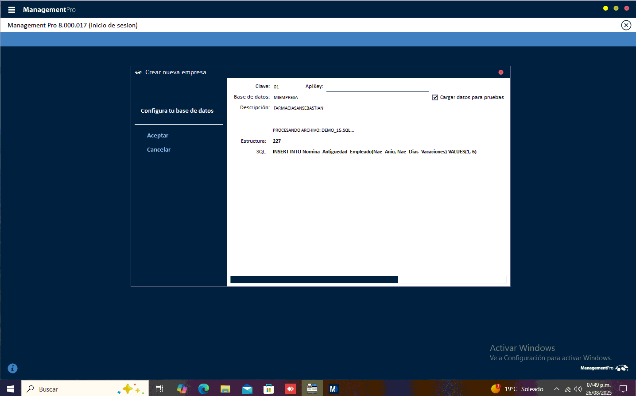Click the database creation progress bar
636x396 pixels.
(368, 279)
